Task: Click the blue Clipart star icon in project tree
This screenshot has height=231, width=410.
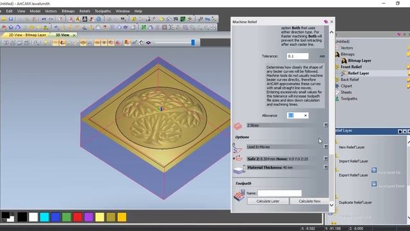Action: [337, 86]
